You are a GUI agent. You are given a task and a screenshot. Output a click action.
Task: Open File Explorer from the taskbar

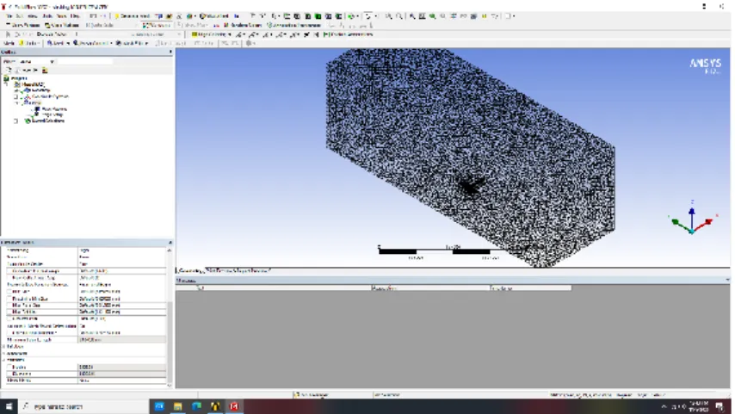[x=177, y=406]
